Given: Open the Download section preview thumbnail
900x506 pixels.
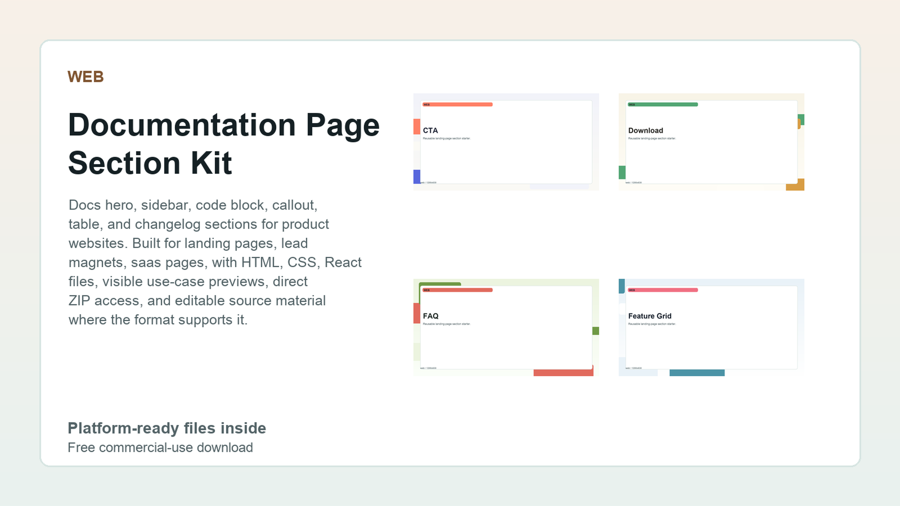Looking at the screenshot, I should (711, 142).
